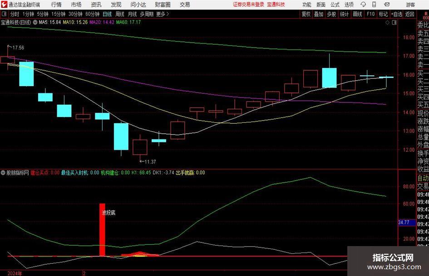Click the K1: 68.45 value
Viewport: 429px width, 276px height.
[141, 173]
